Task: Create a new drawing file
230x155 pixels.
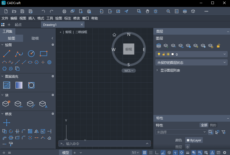Action: pyautogui.click(x=6, y=11)
